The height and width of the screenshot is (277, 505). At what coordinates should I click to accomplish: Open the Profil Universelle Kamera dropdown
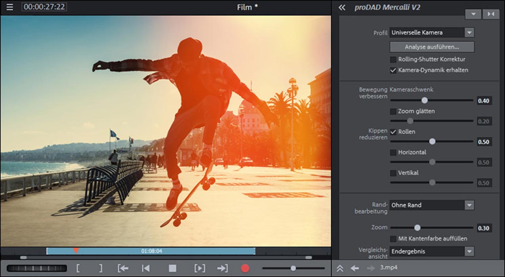coord(469,33)
